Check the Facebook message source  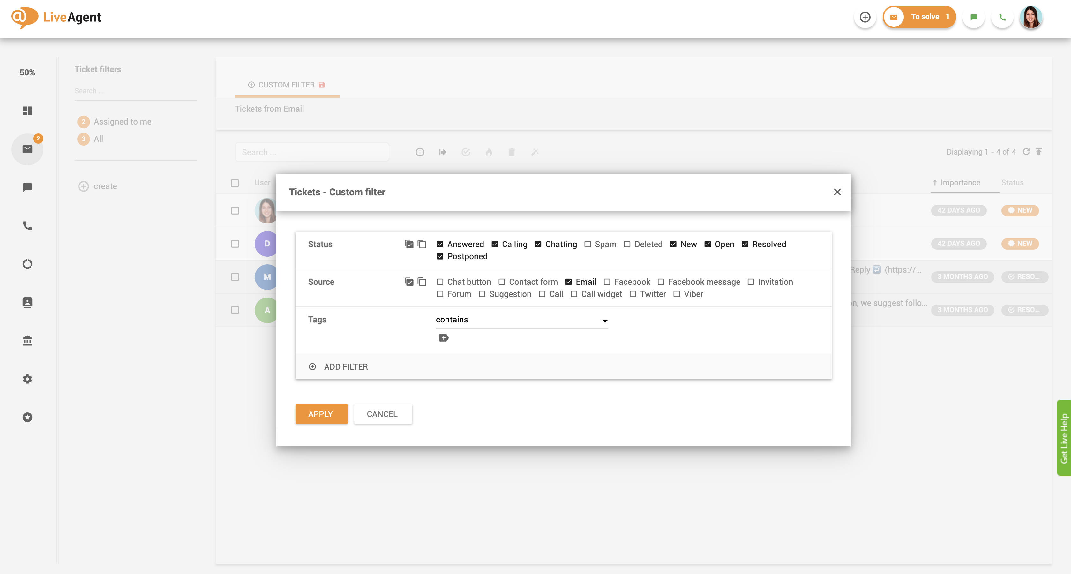coord(661,282)
